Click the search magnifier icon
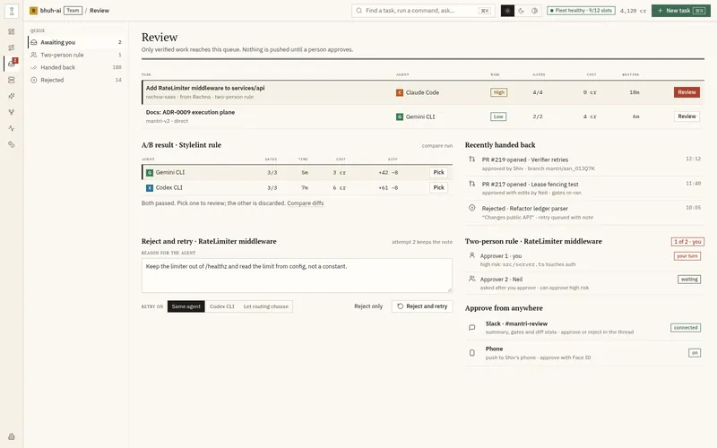This screenshot has height=448, width=717. (x=359, y=11)
